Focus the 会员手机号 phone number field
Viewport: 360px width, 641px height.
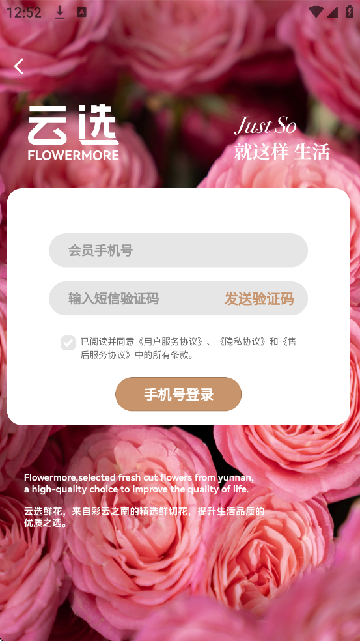click(178, 250)
